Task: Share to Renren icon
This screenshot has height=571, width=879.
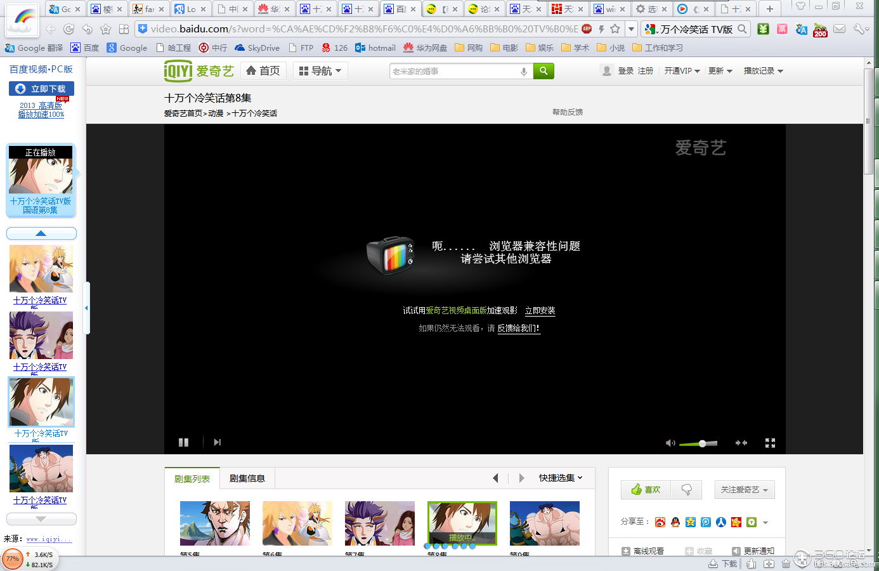Action: 721,522
